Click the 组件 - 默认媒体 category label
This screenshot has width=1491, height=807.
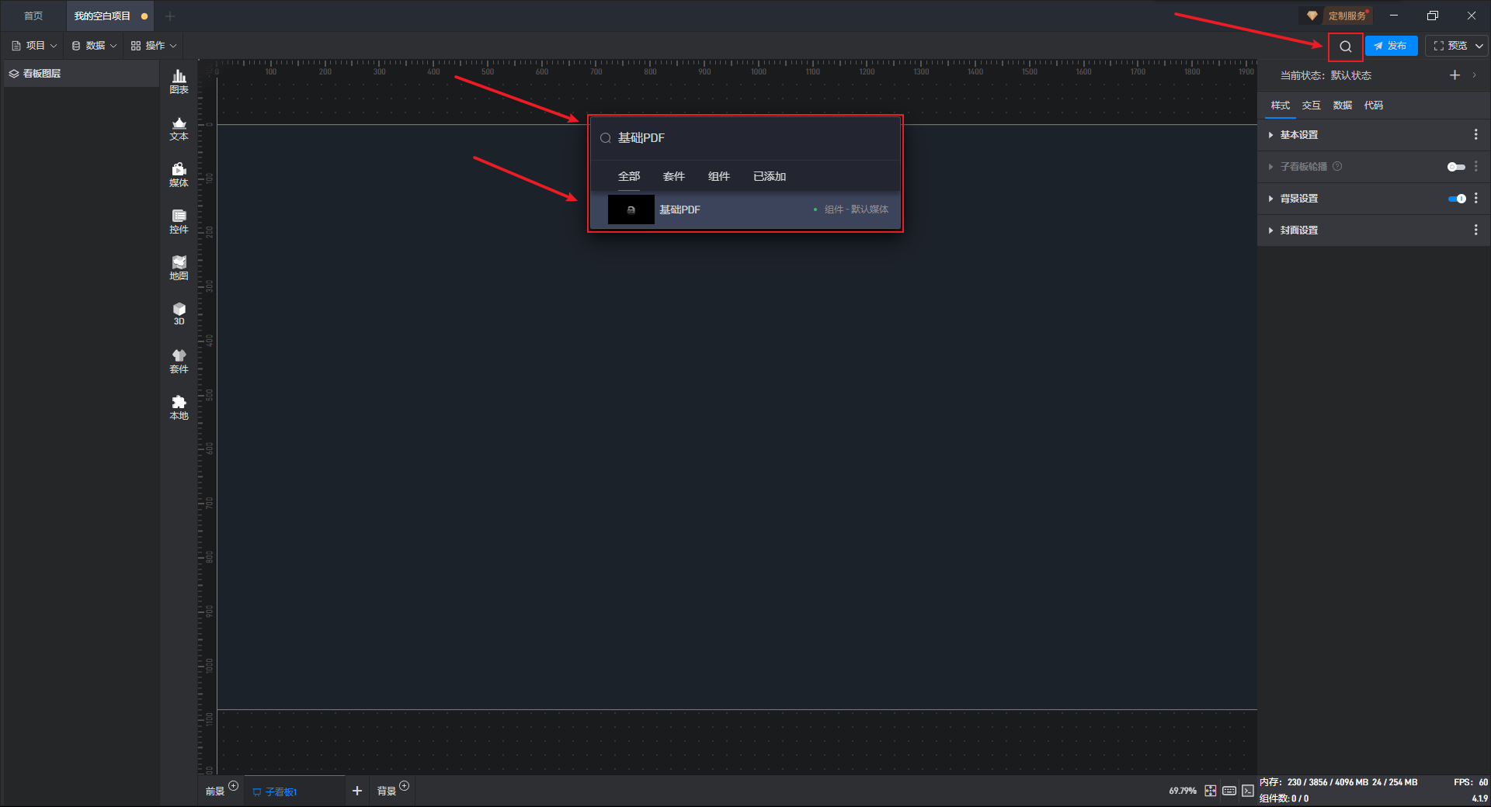(857, 210)
